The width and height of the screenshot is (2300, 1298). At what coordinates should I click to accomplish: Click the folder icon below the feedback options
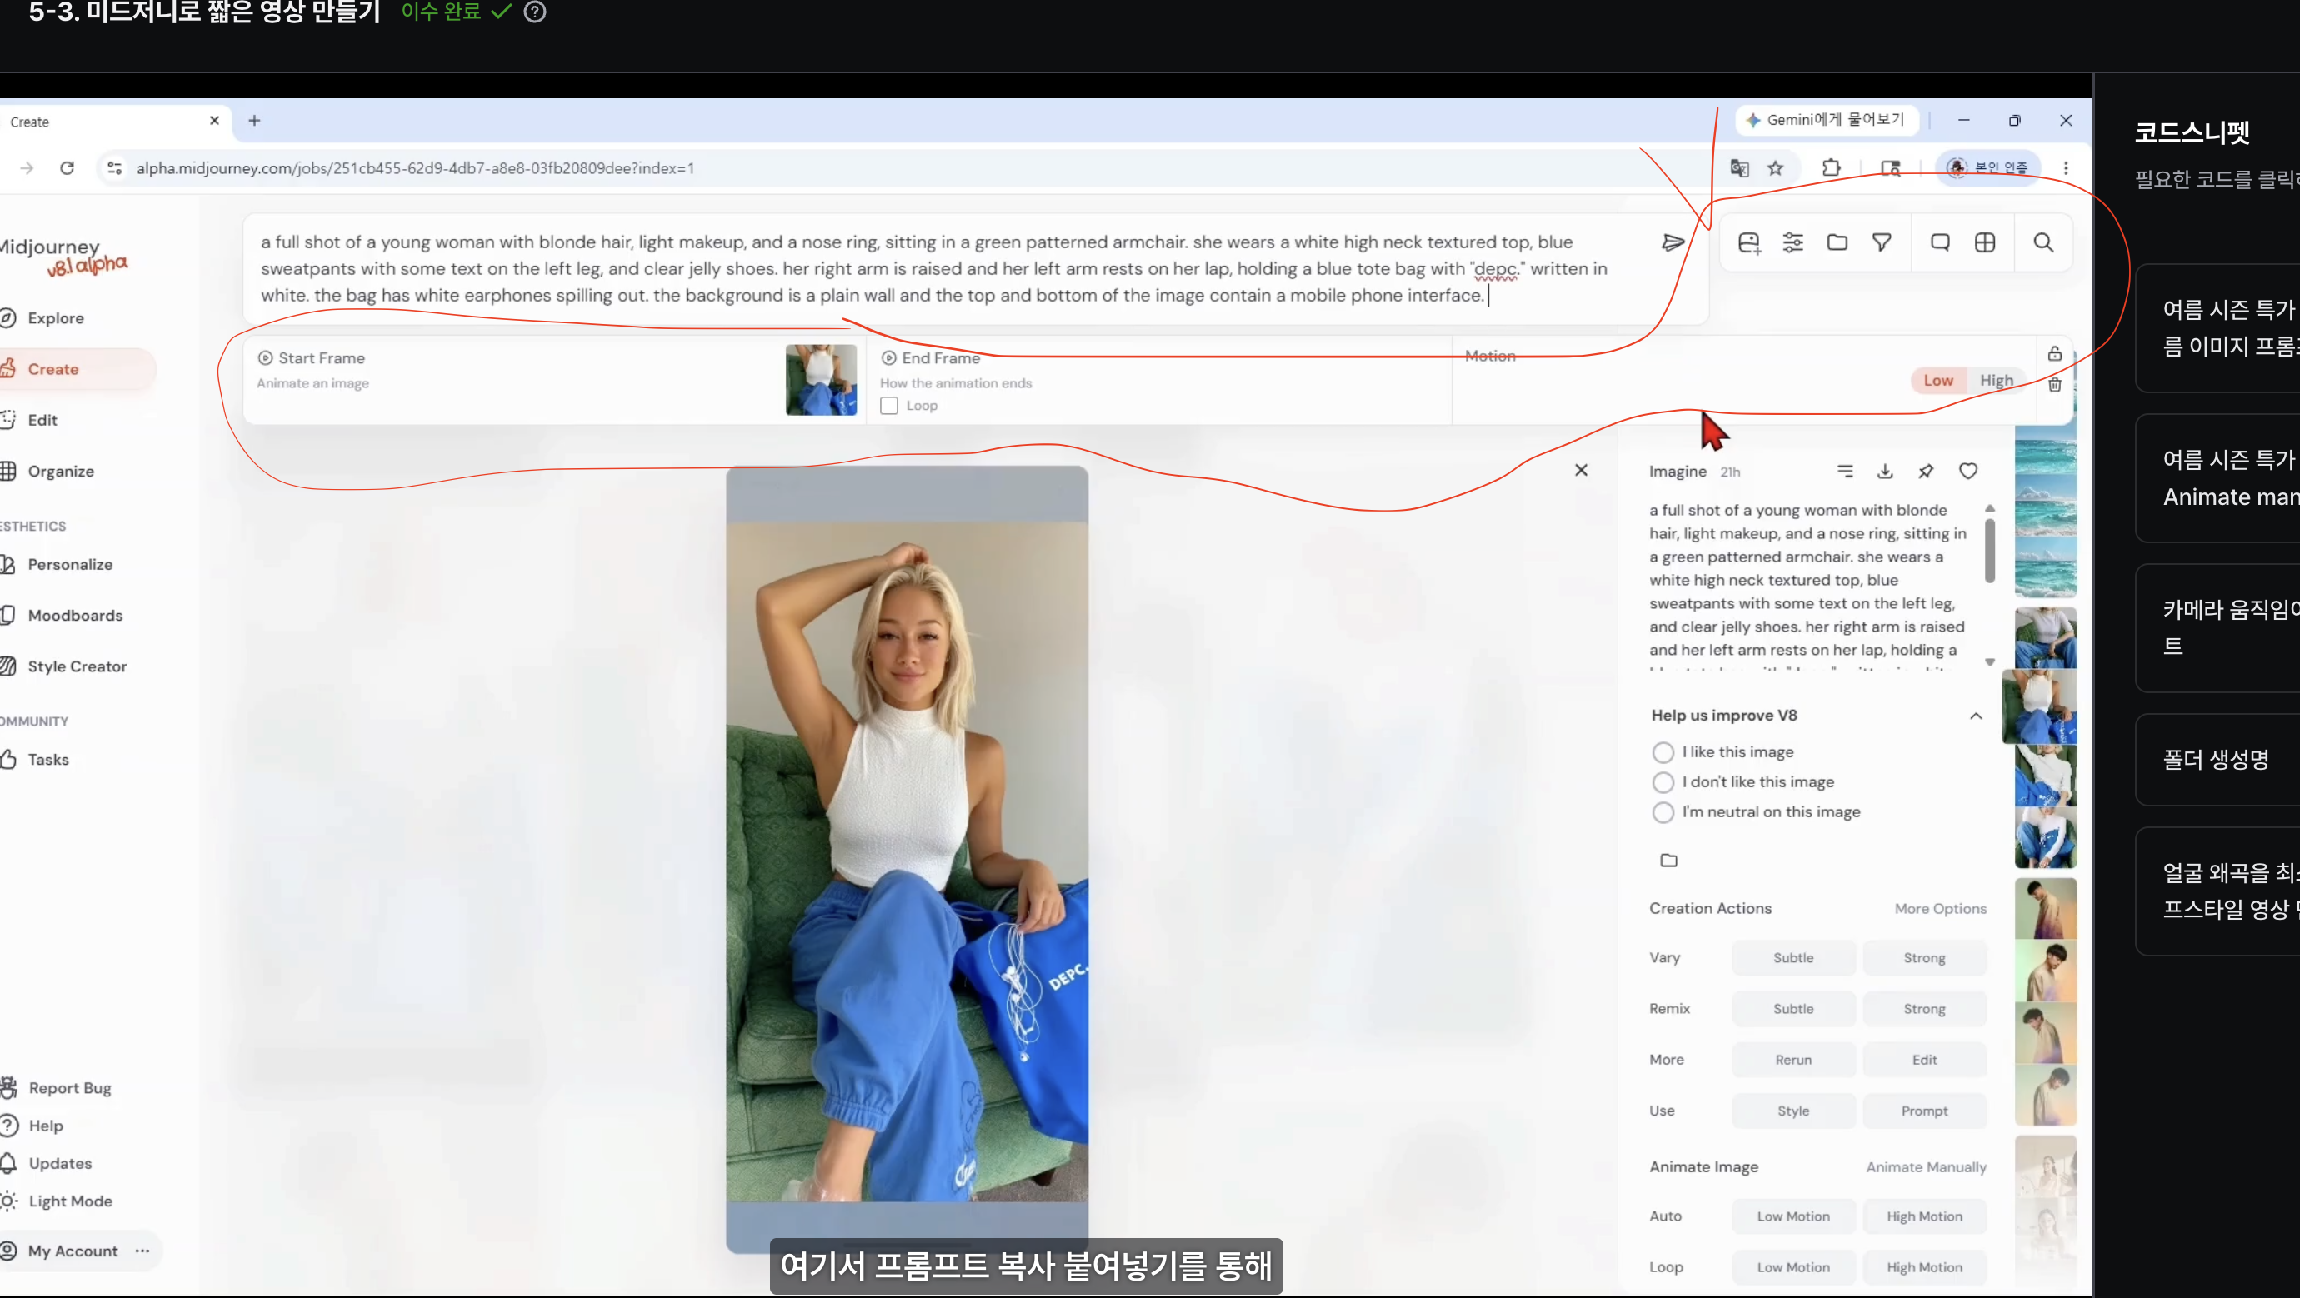pyautogui.click(x=1668, y=861)
